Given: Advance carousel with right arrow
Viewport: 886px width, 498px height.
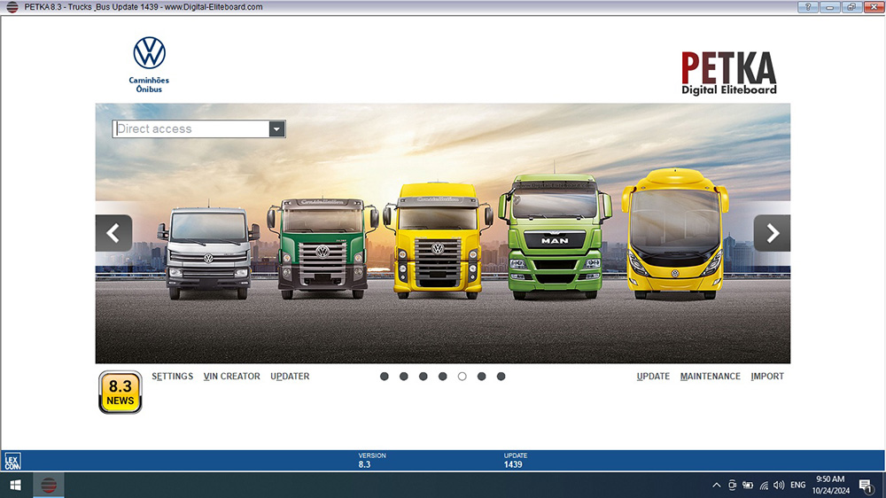Looking at the screenshot, I should [772, 233].
